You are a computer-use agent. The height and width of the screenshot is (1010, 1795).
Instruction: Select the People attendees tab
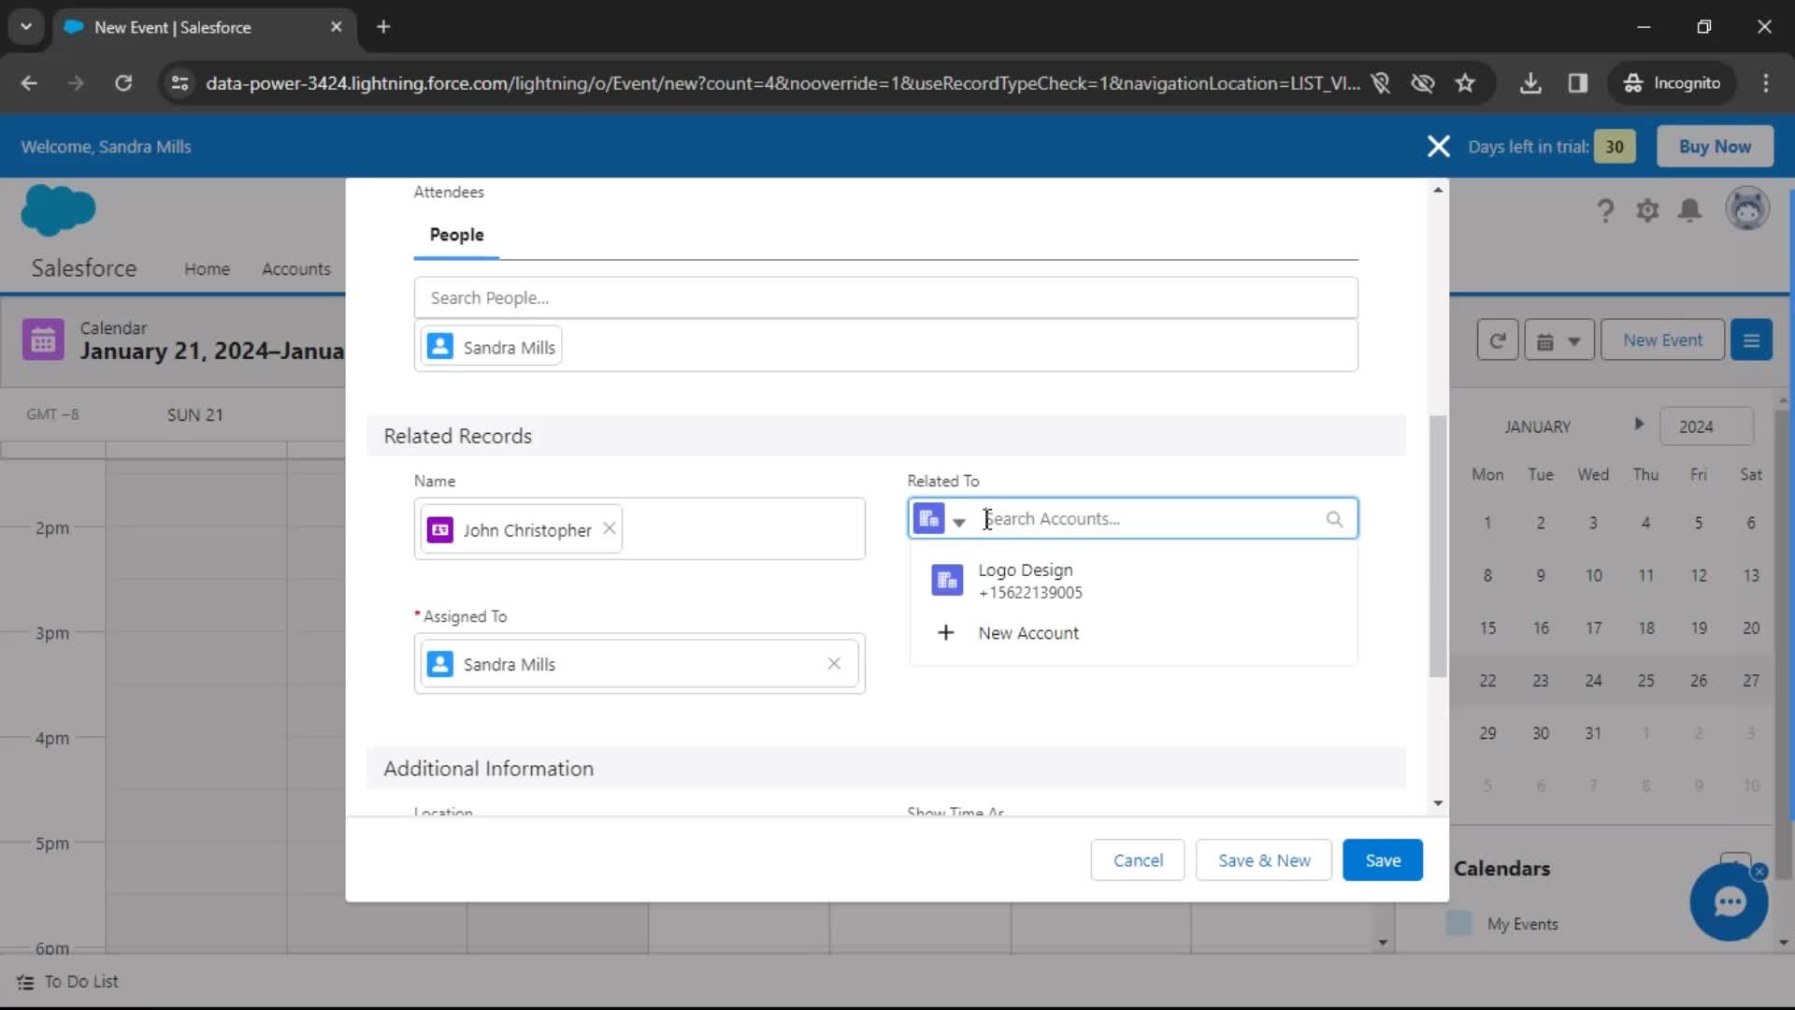pyautogui.click(x=456, y=235)
